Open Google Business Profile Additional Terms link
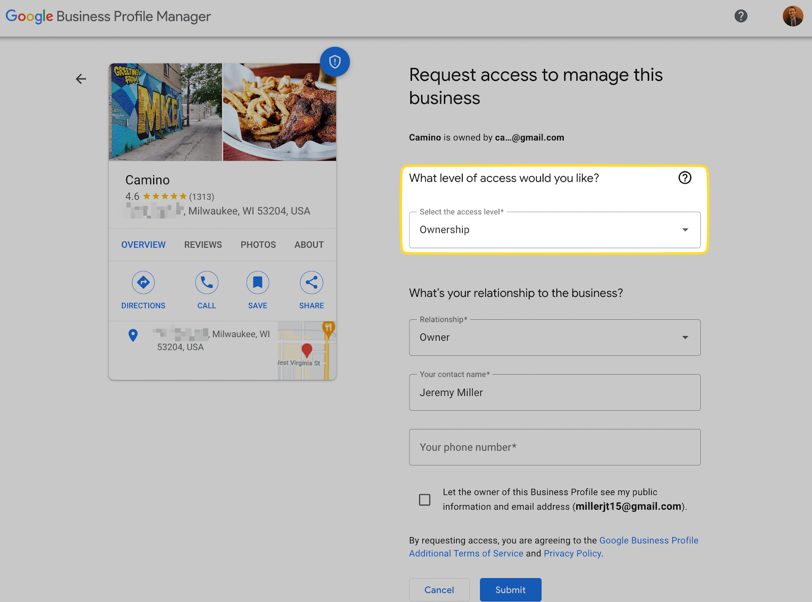 [554, 547]
